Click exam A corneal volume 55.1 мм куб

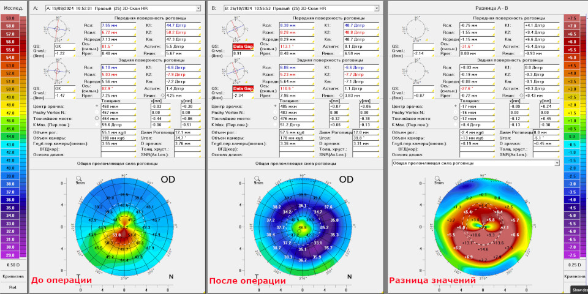tap(118, 132)
